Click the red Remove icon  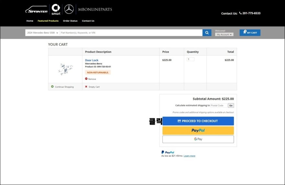click(86, 79)
